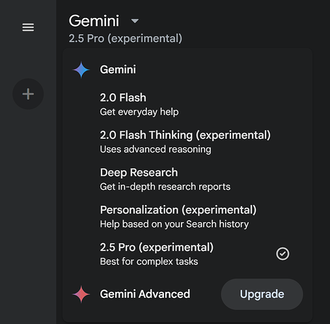Click the Upgrade button

[262, 294]
